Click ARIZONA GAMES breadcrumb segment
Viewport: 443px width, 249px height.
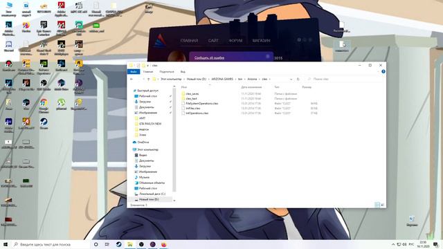pos(222,79)
